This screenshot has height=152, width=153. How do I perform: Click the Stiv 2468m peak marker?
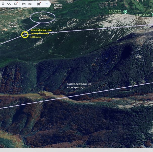point(125,11)
